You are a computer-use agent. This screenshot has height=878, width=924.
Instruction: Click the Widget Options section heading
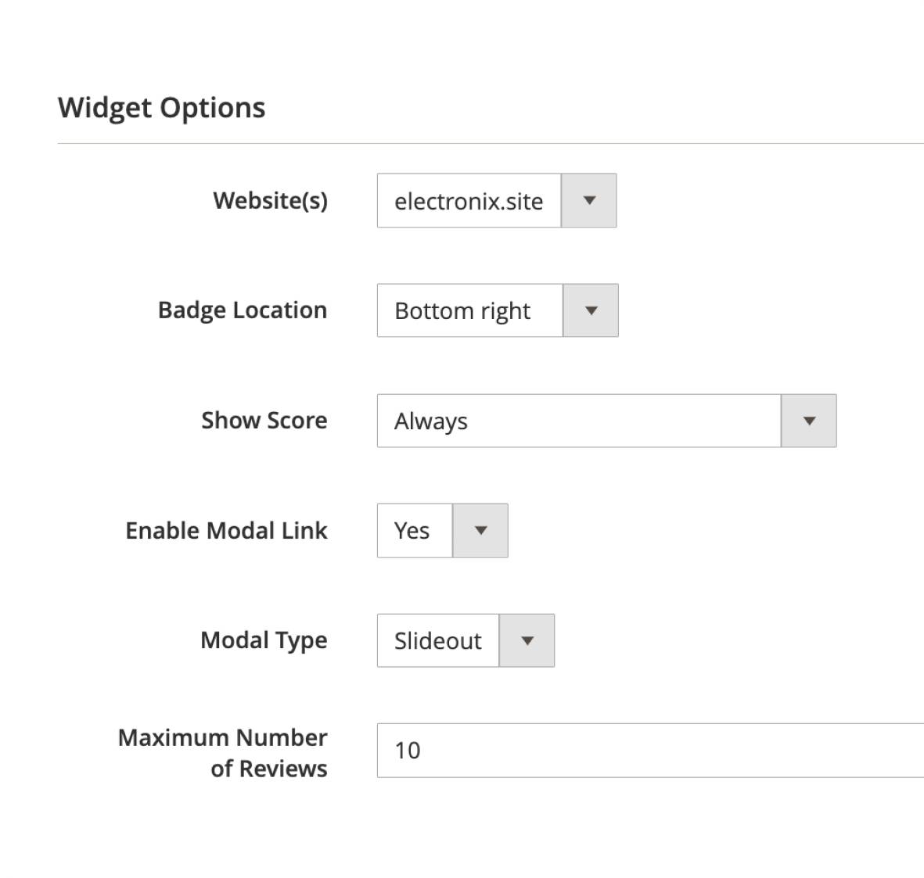coord(162,108)
